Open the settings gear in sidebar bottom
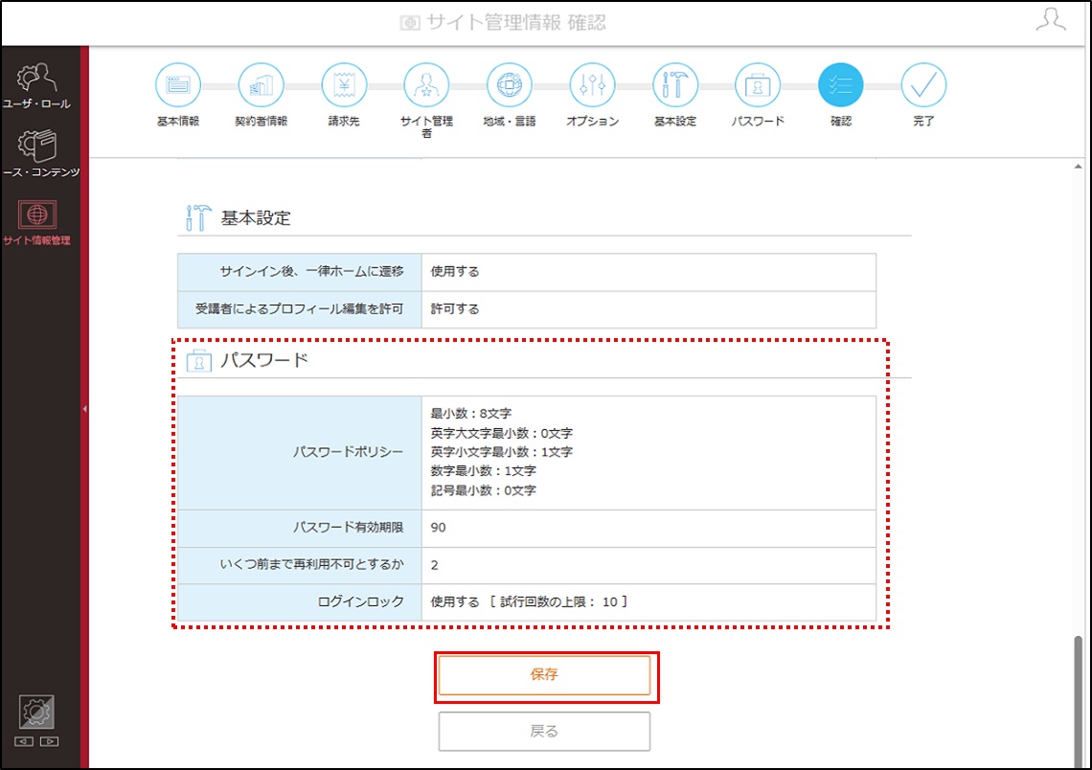The image size is (1092, 770). coord(36,712)
